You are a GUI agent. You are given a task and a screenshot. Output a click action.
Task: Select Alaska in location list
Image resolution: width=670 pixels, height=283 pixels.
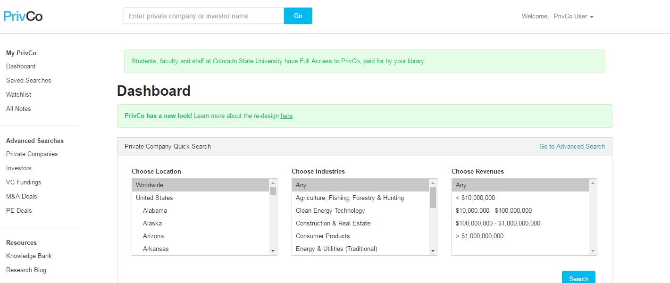point(201,223)
